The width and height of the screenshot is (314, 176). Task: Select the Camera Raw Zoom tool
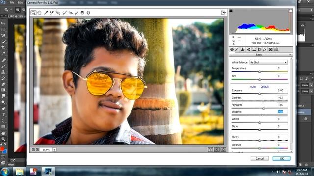33,13
